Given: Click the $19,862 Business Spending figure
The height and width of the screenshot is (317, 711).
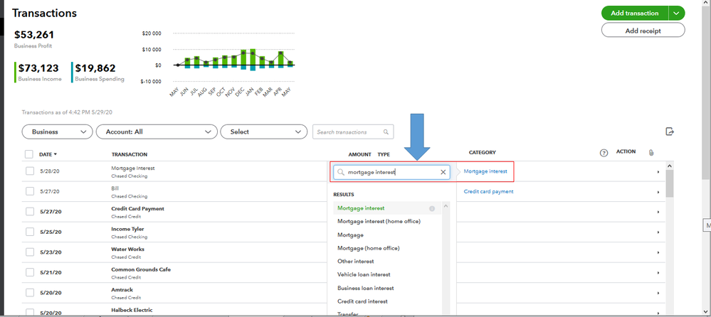Looking at the screenshot, I should tap(95, 68).
